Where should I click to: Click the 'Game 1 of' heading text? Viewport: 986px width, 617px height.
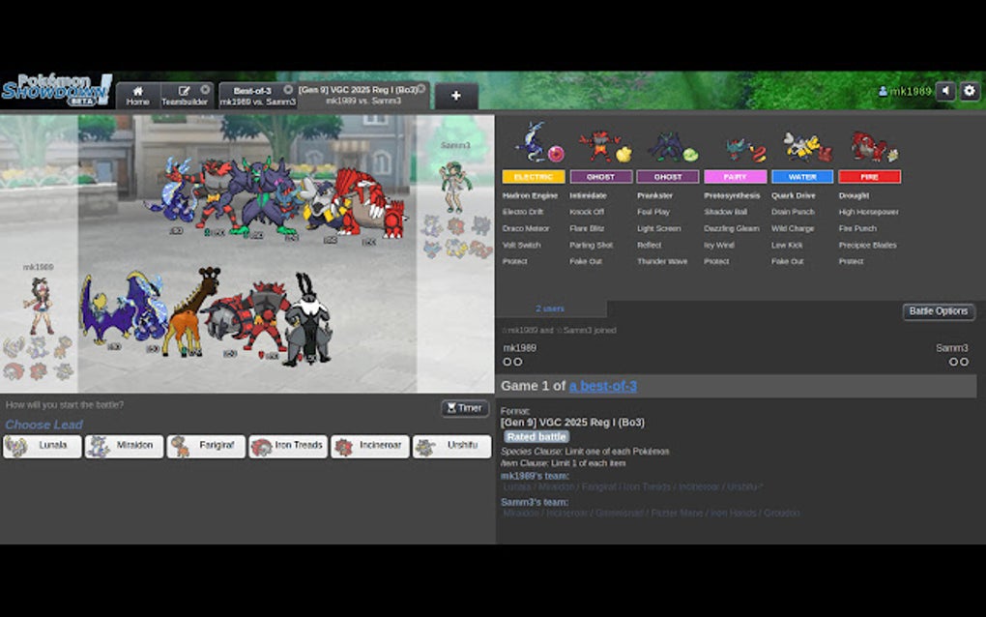point(534,386)
